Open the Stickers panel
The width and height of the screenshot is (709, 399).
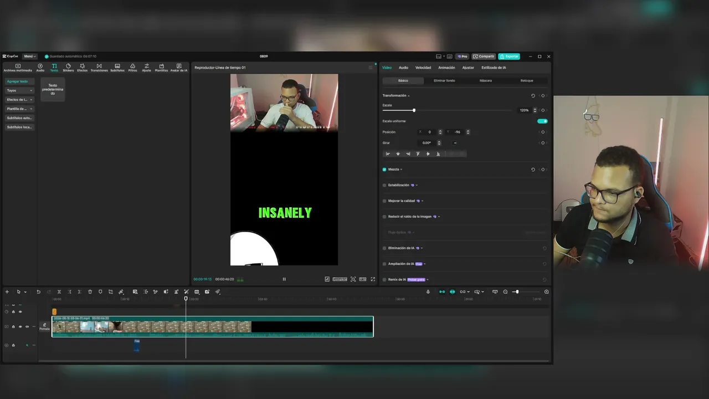click(x=68, y=68)
